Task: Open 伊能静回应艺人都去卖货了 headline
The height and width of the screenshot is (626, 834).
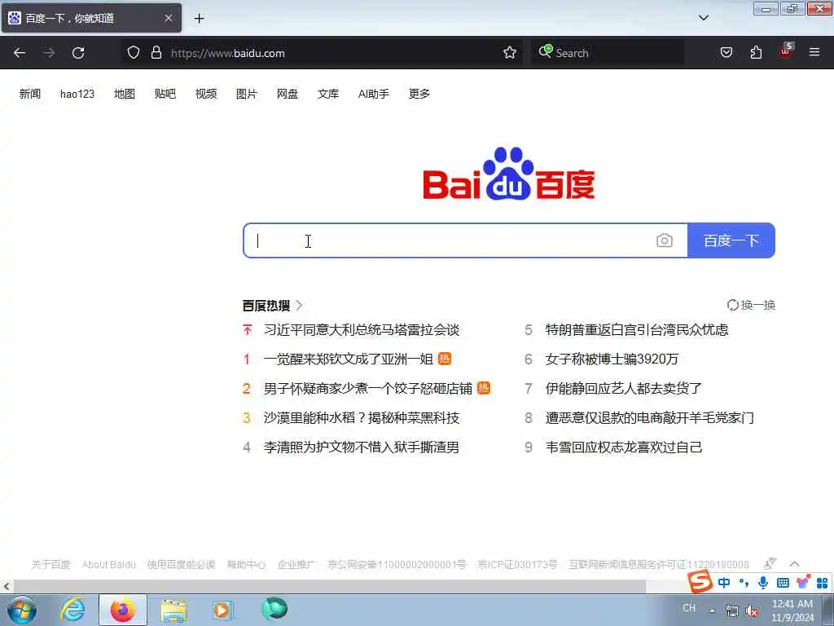Action: pos(623,389)
